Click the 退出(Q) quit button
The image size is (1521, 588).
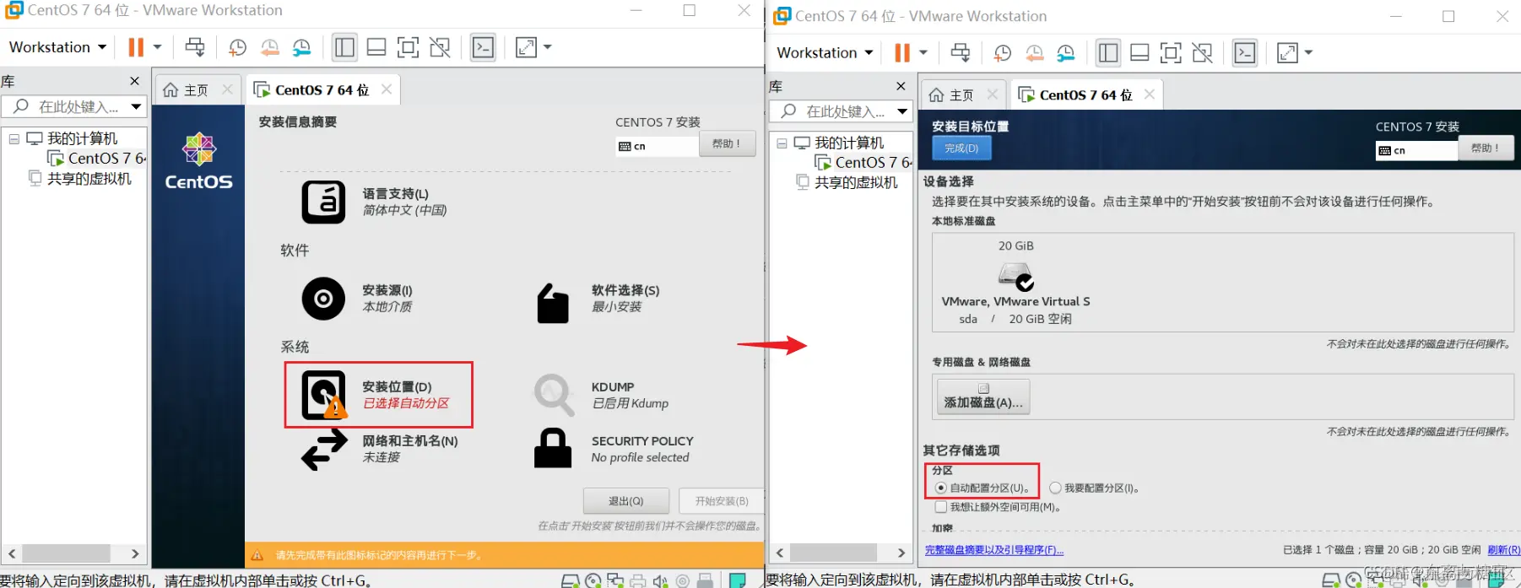pos(626,501)
